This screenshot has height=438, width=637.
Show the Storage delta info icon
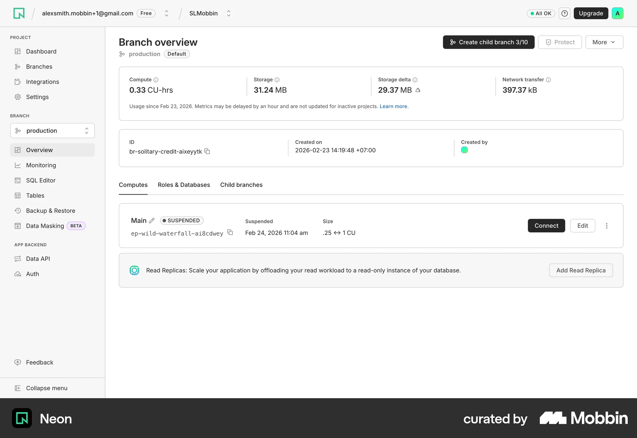click(x=415, y=80)
